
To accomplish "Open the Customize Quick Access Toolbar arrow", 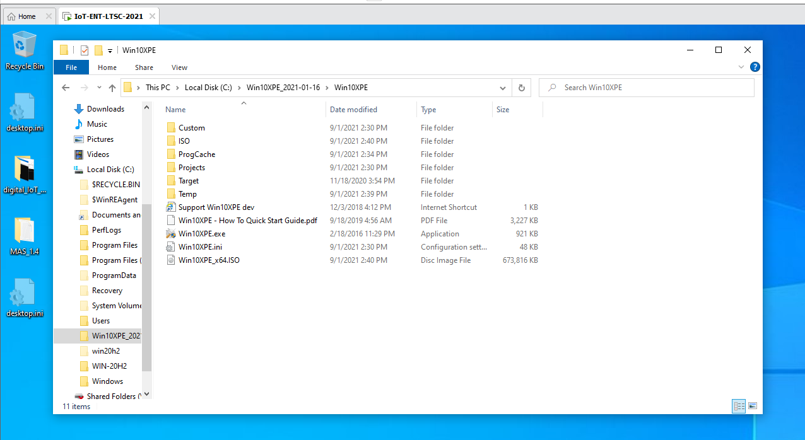I will click(110, 50).
